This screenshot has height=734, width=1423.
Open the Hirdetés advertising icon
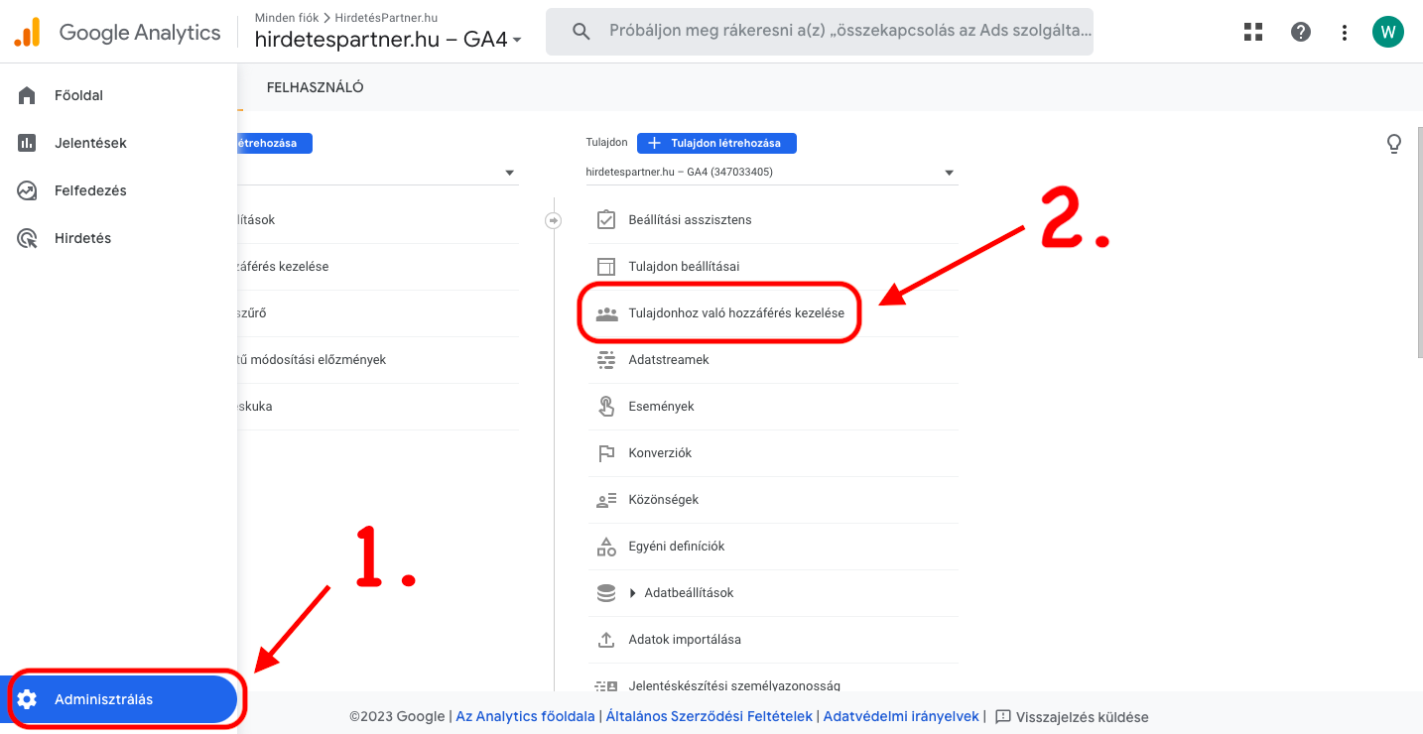coord(25,237)
